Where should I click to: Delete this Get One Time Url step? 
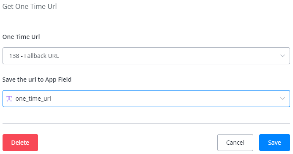tap(20, 143)
